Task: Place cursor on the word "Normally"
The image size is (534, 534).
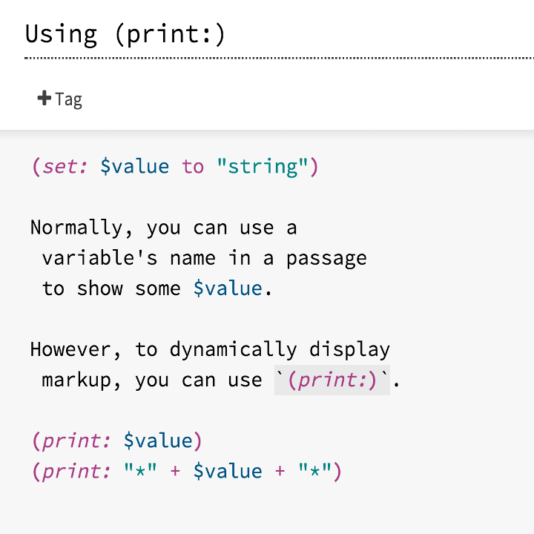Action: pyautogui.click(x=76, y=228)
